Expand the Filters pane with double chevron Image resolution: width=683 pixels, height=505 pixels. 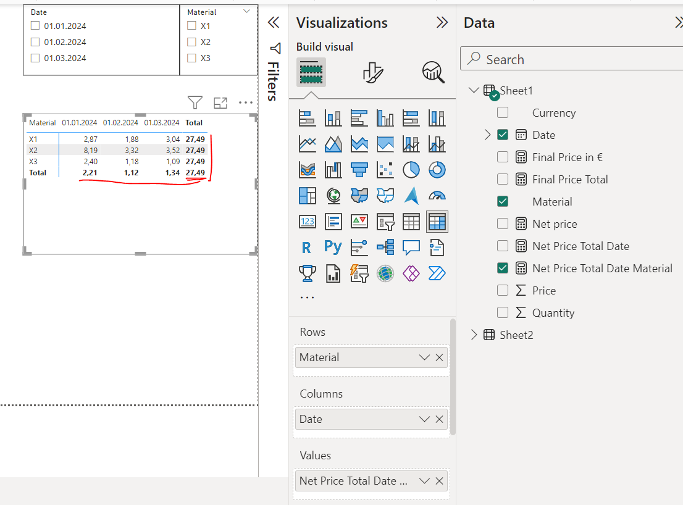(x=274, y=22)
